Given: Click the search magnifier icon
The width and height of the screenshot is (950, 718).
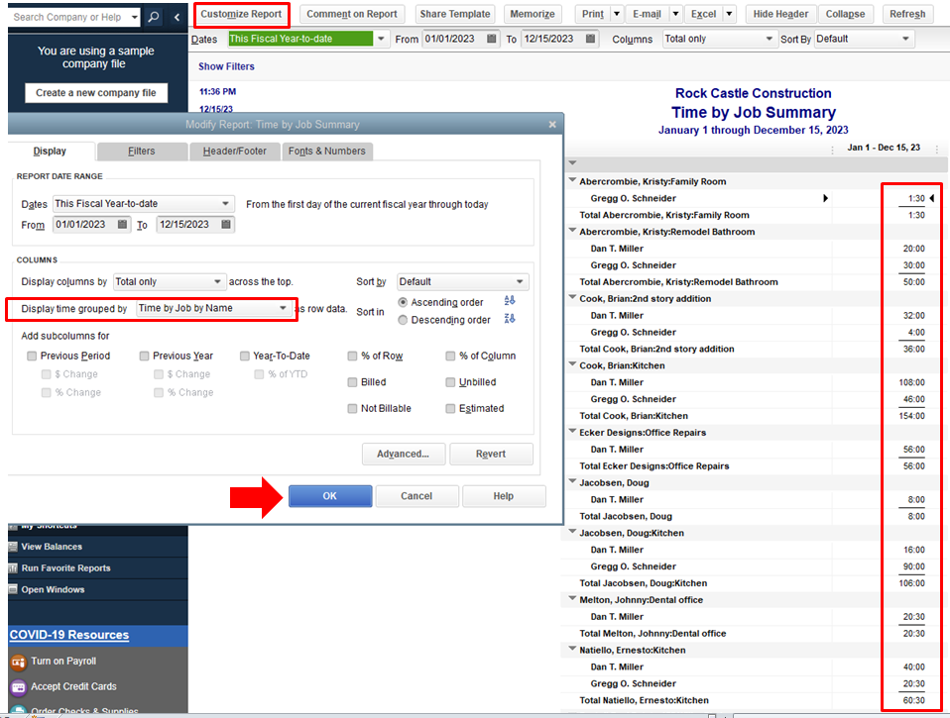Looking at the screenshot, I should 154,17.
